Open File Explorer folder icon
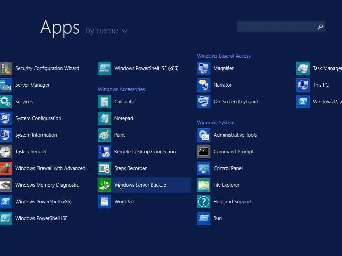342x256 pixels. [x=204, y=185]
